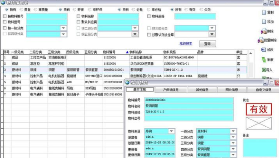This screenshot has height=158, width=279.
Task: Click the 物料编号 column header
Action: pos(109,52)
